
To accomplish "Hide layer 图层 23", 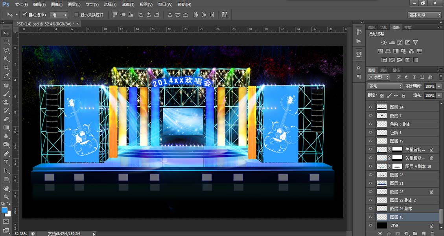I will (x=370, y=175).
